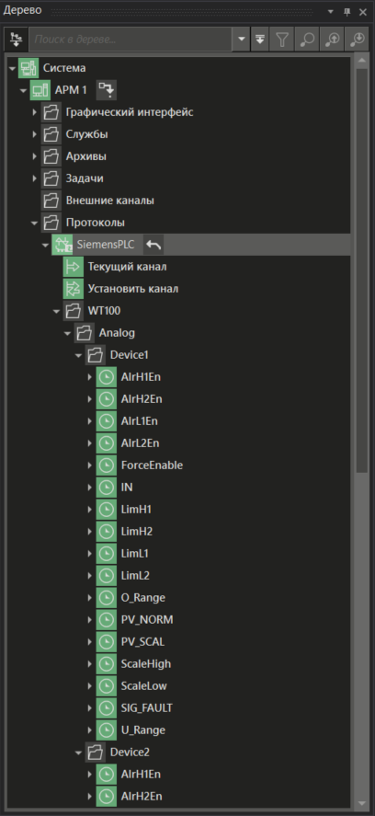The height and width of the screenshot is (816, 375).
Task: Select the AlrL2En tag
Action: [x=140, y=442]
